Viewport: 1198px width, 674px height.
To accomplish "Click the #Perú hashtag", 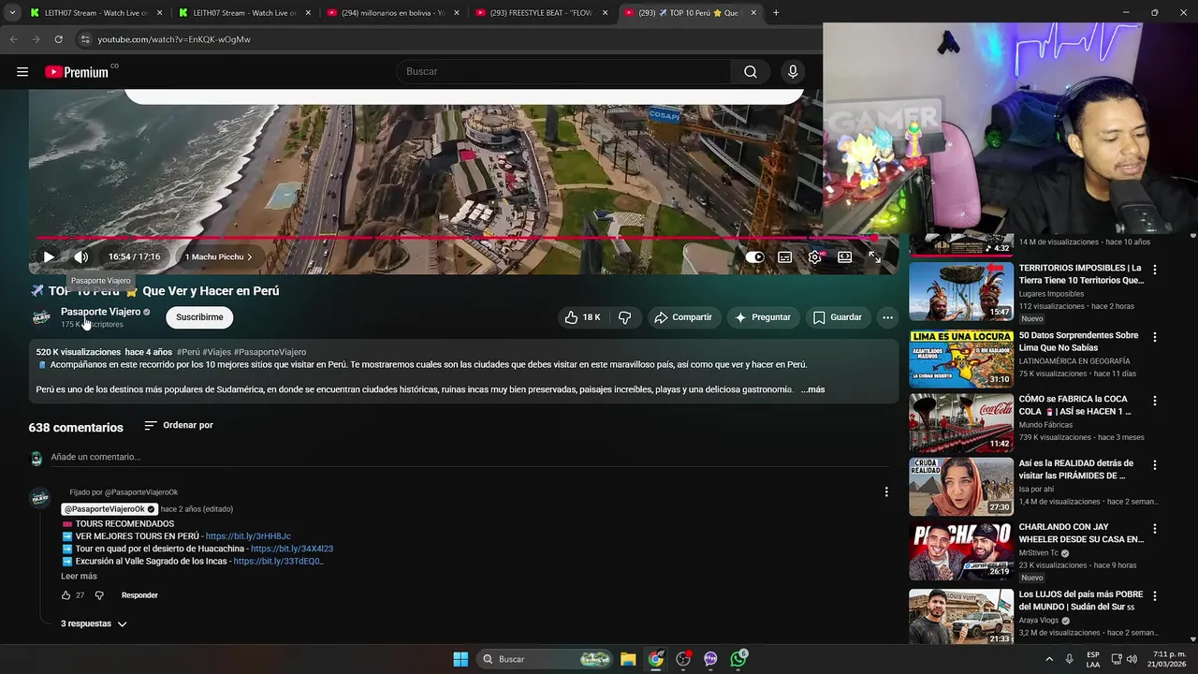I will [x=188, y=352].
